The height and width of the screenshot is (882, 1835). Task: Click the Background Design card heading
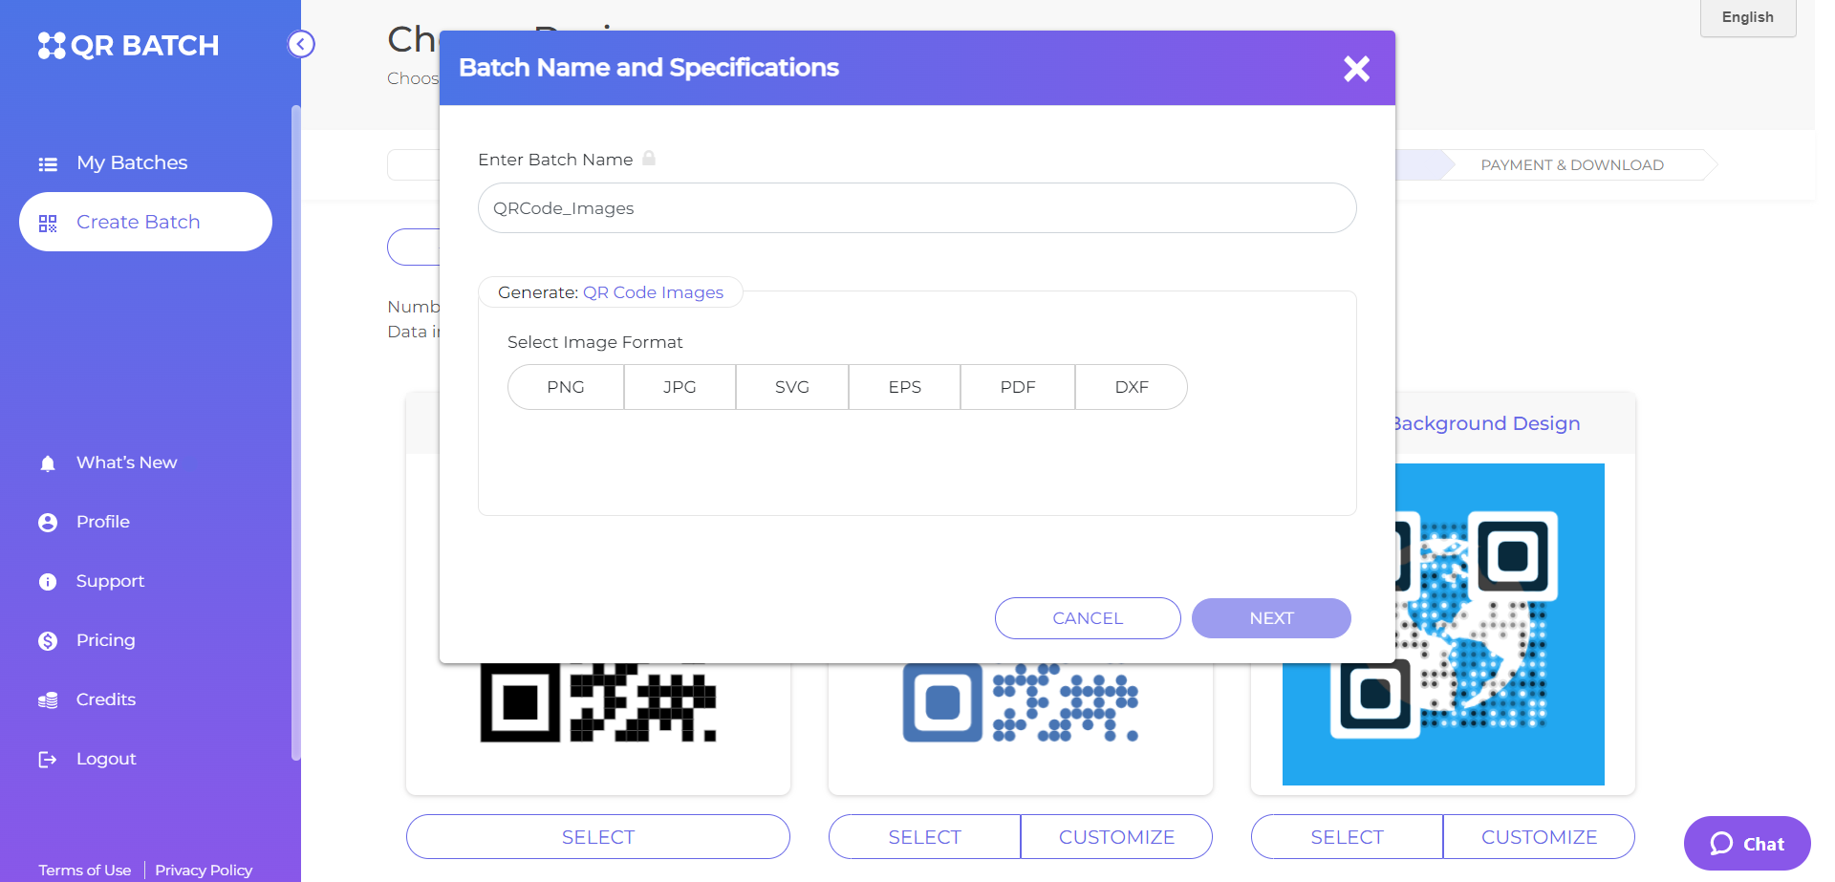(x=1488, y=423)
